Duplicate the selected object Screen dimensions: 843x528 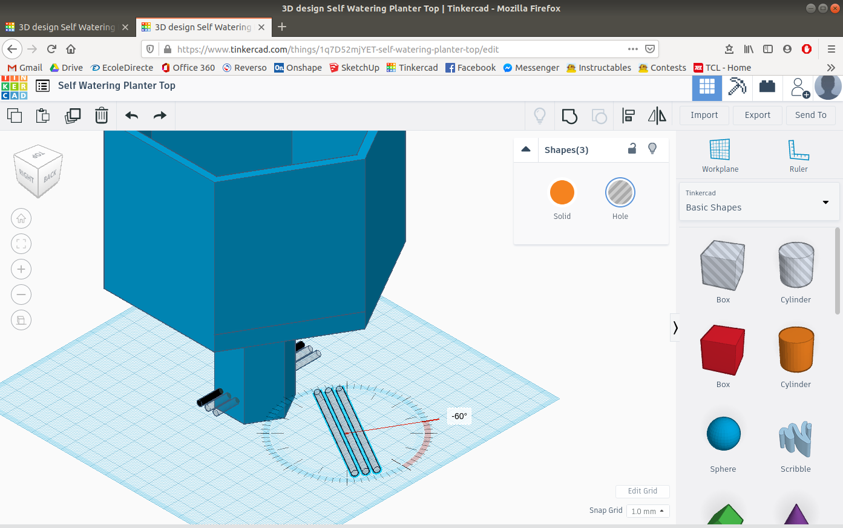pos(73,115)
